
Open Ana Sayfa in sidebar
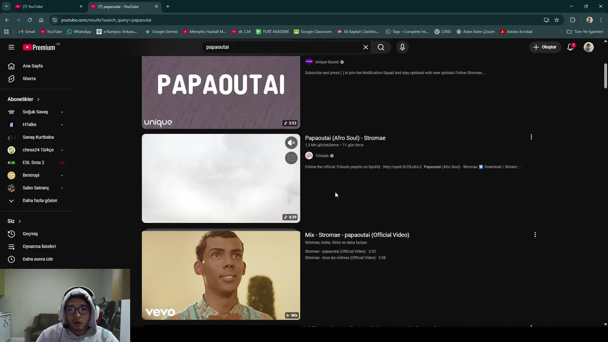[x=37, y=66]
